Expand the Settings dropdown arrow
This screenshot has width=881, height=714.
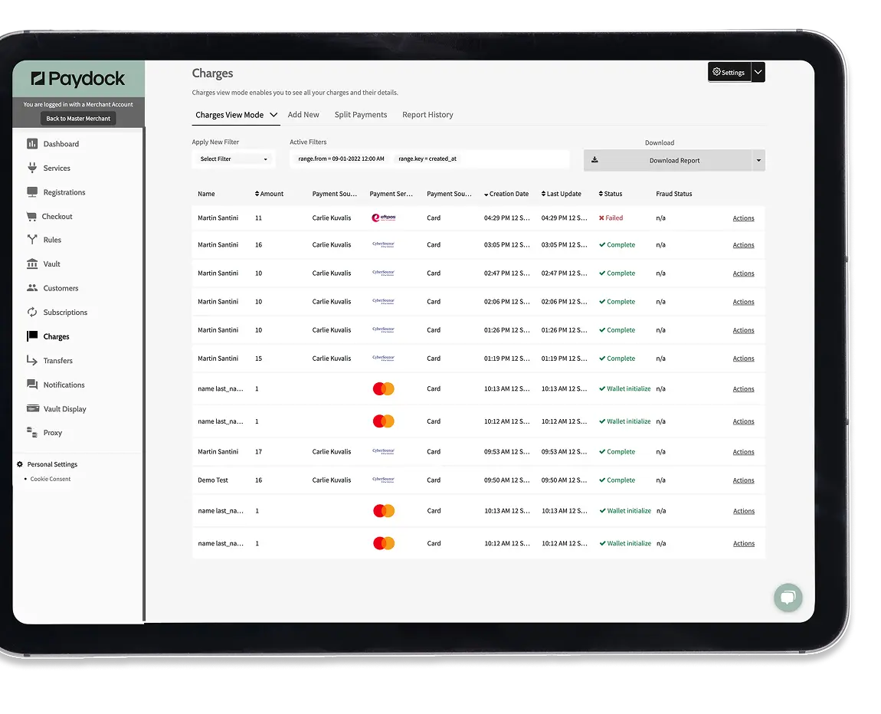point(758,72)
